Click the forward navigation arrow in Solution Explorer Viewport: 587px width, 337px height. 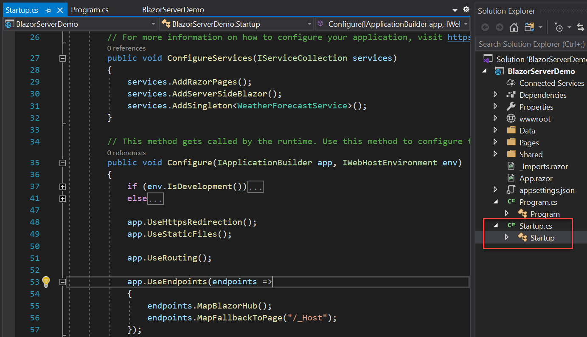(x=499, y=27)
